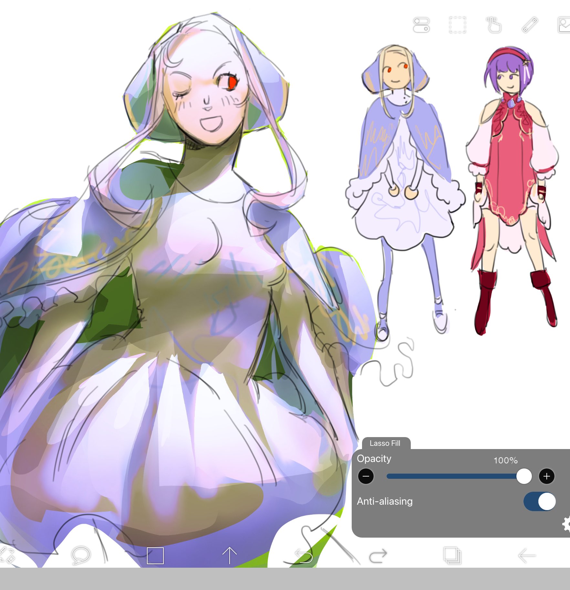Image resolution: width=570 pixels, height=590 pixels.
Task: Switch brush and eraser icon at bottom left
Action: click(x=7, y=556)
